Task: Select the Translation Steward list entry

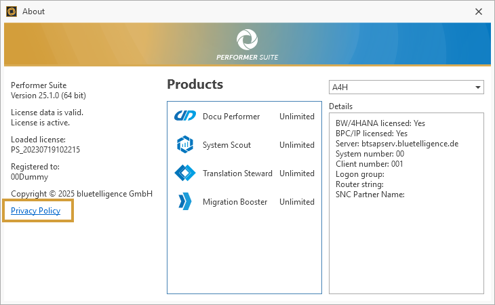Action: point(237,174)
